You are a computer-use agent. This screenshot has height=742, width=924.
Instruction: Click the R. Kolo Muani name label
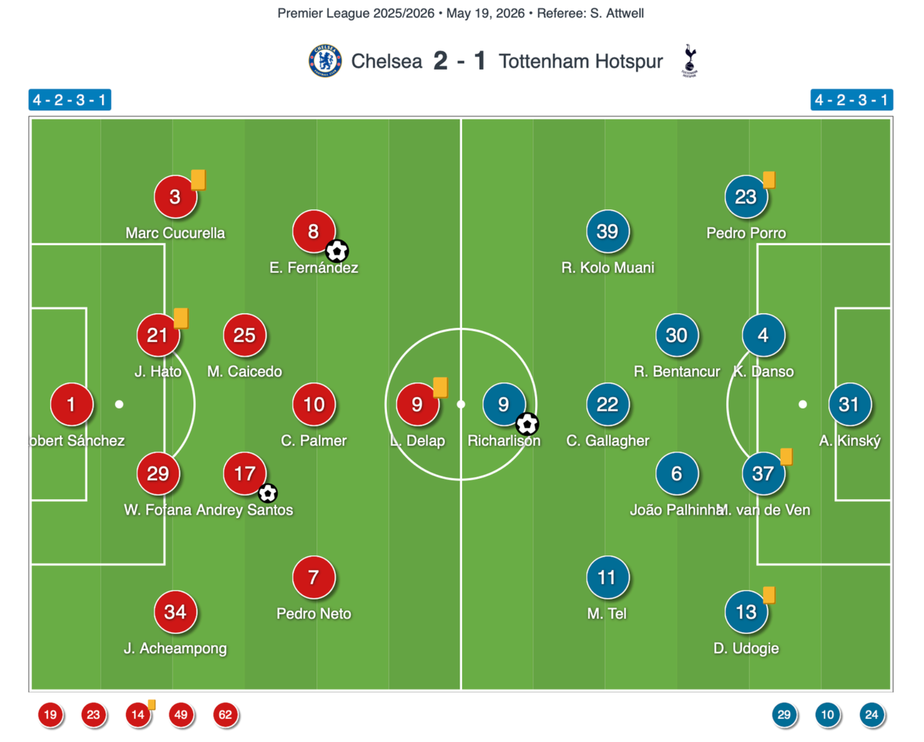coord(608,267)
